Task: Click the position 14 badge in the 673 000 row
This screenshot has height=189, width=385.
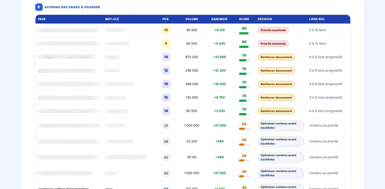Action: [166, 57]
